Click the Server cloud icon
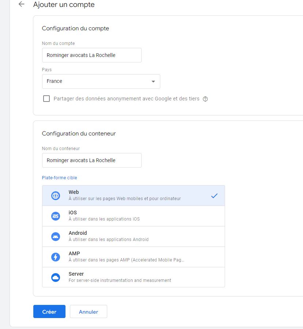The height and width of the screenshot is (329, 303). [55, 278]
